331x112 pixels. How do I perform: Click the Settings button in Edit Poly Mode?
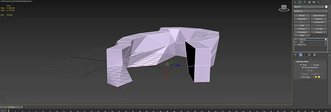tap(304, 74)
